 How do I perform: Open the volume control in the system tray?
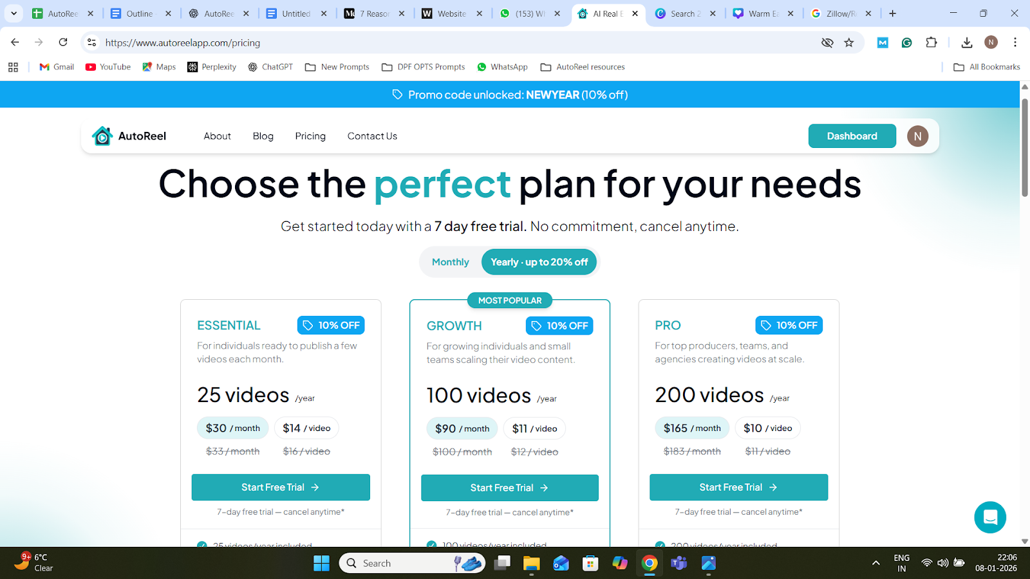[943, 563]
